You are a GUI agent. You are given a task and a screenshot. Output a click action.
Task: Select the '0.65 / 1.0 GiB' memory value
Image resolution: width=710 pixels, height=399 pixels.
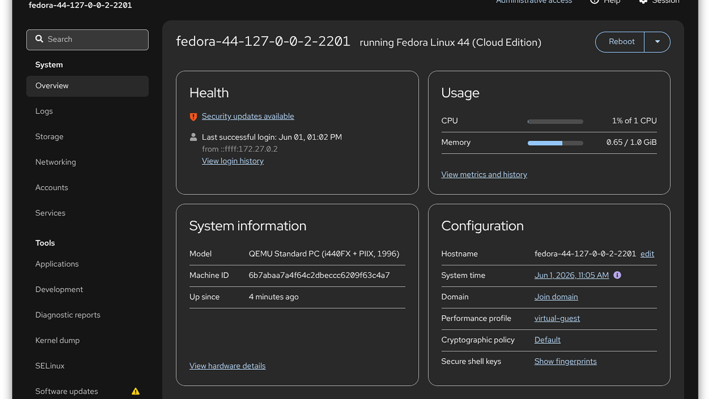pos(631,142)
